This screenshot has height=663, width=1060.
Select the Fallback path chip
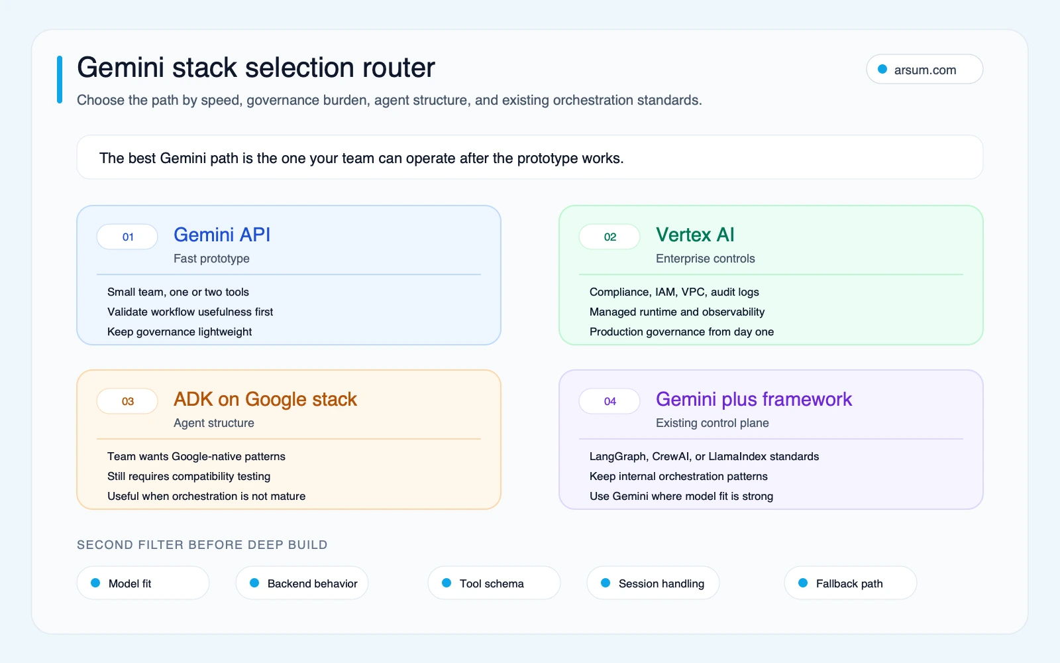pyautogui.click(x=851, y=583)
